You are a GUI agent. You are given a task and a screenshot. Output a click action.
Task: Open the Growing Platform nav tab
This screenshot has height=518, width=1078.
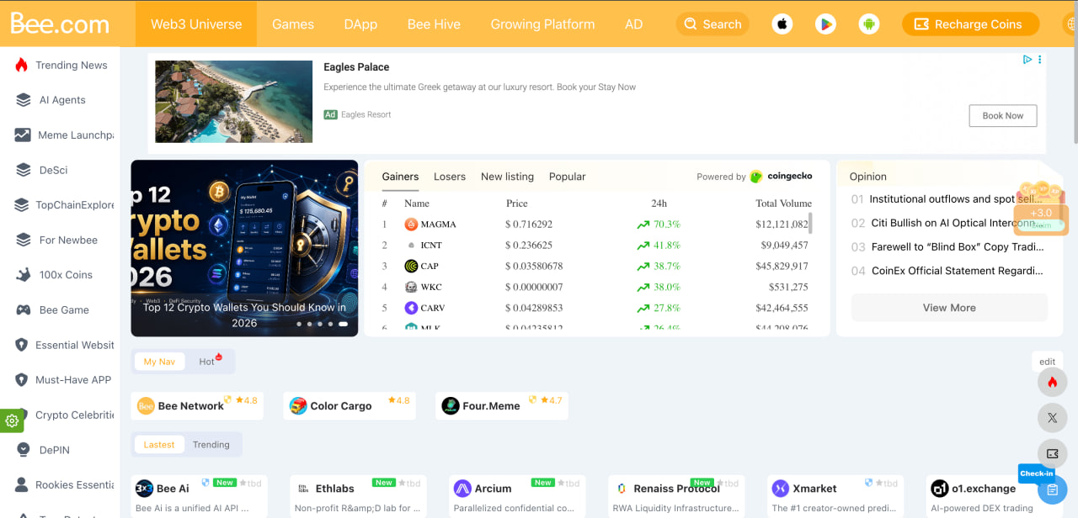pos(542,24)
